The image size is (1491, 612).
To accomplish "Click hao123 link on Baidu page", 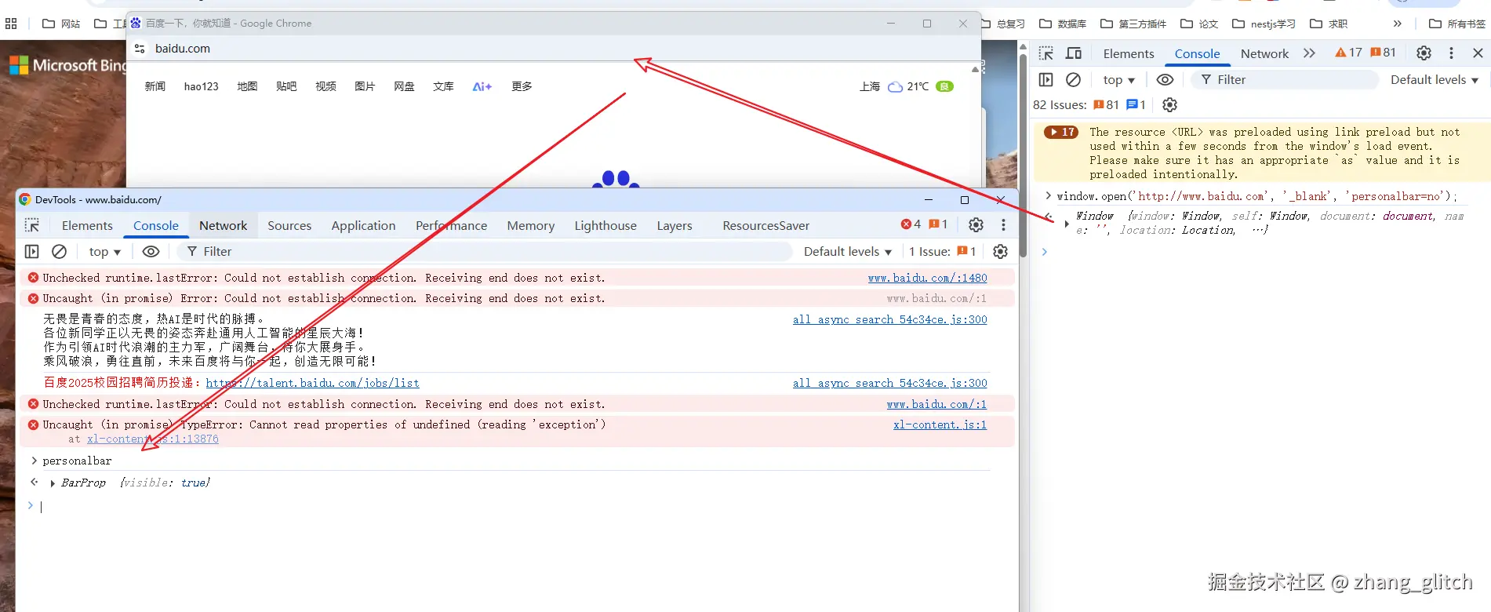I will coord(201,86).
